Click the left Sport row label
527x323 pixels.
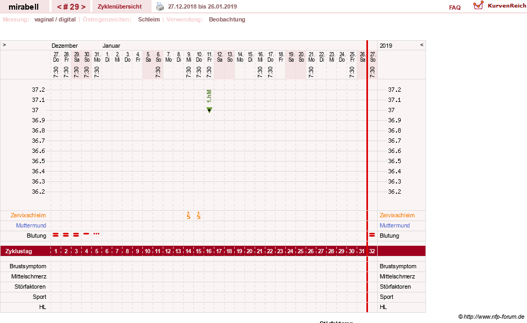pyautogui.click(x=40, y=297)
